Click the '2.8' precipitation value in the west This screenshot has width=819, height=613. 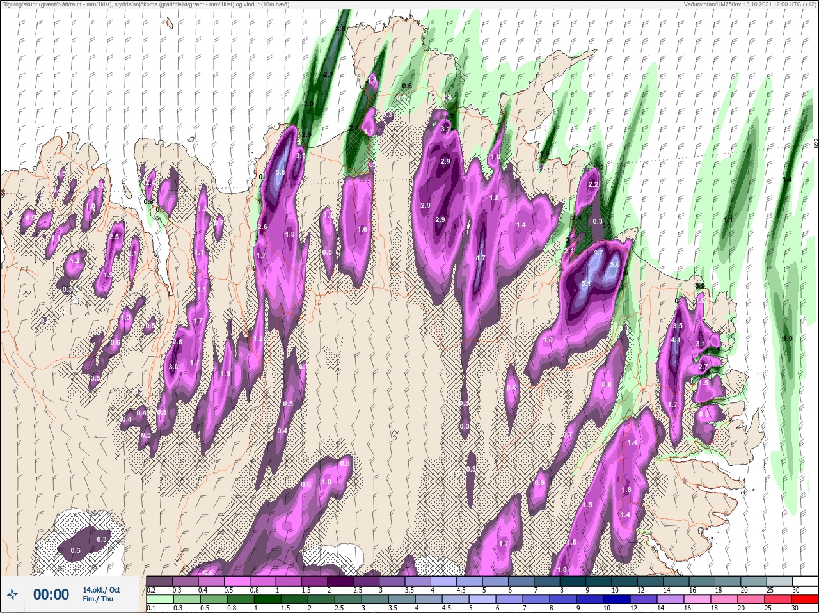[x=177, y=342]
